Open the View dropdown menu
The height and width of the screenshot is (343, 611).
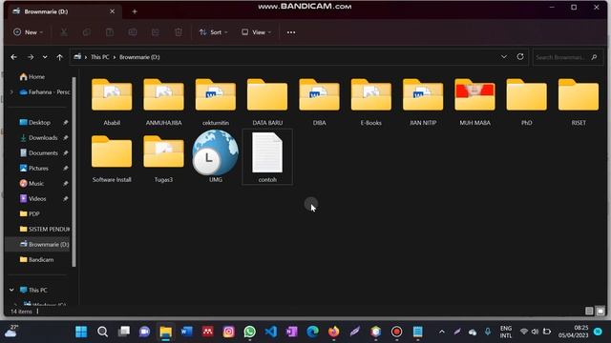[256, 32]
